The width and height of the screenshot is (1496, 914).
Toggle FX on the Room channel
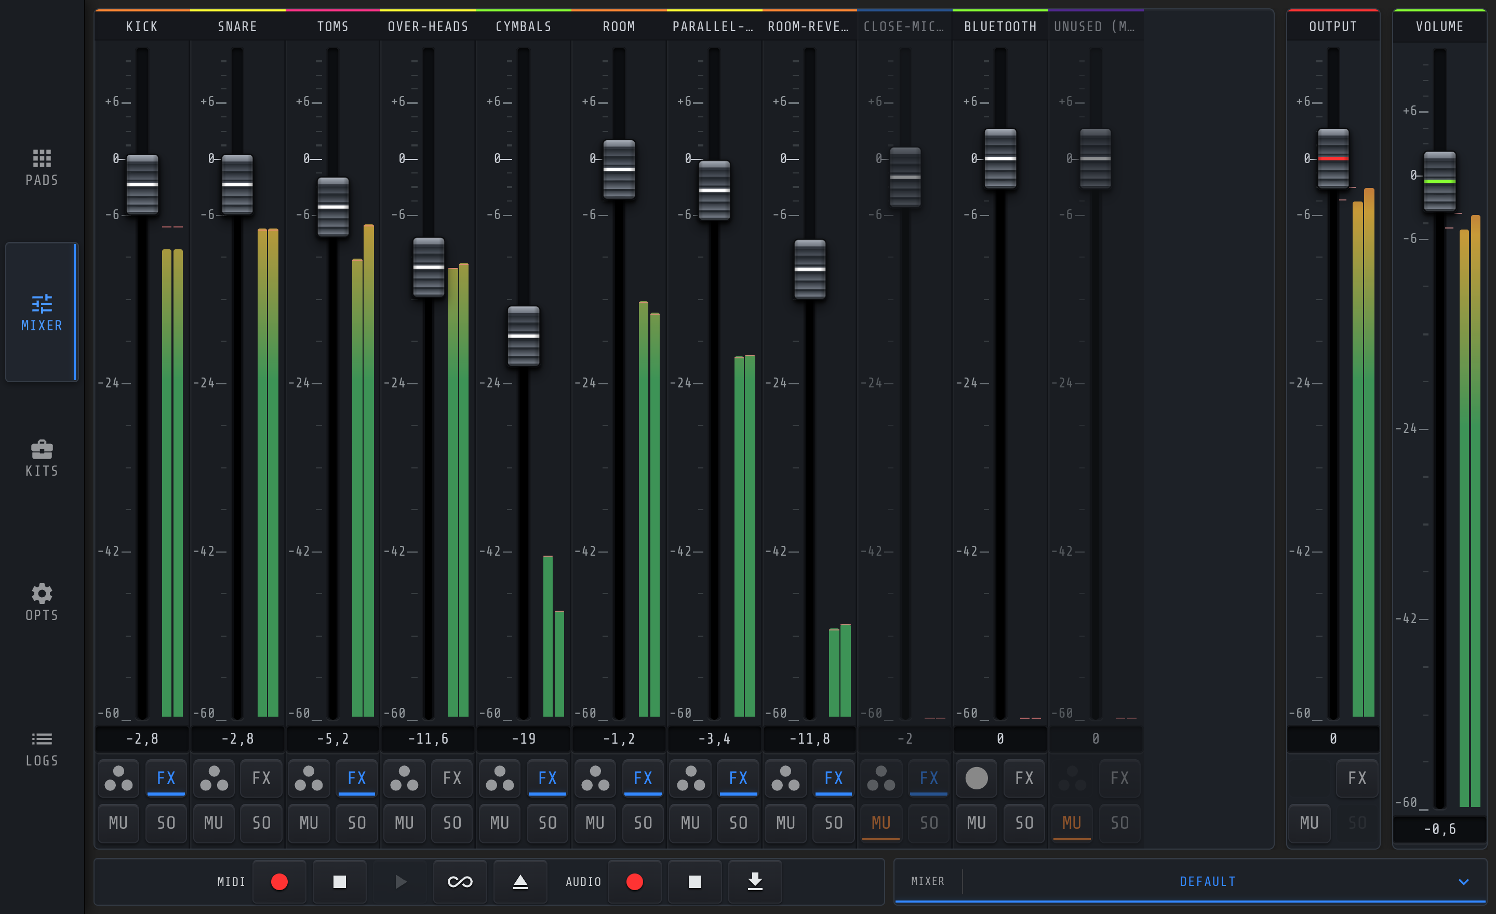643,778
